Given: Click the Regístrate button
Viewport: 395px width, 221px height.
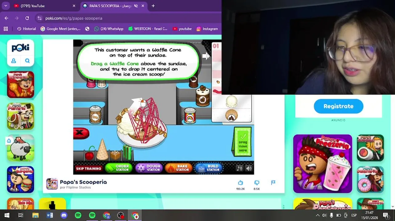Looking at the screenshot, I should tap(338, 106).
